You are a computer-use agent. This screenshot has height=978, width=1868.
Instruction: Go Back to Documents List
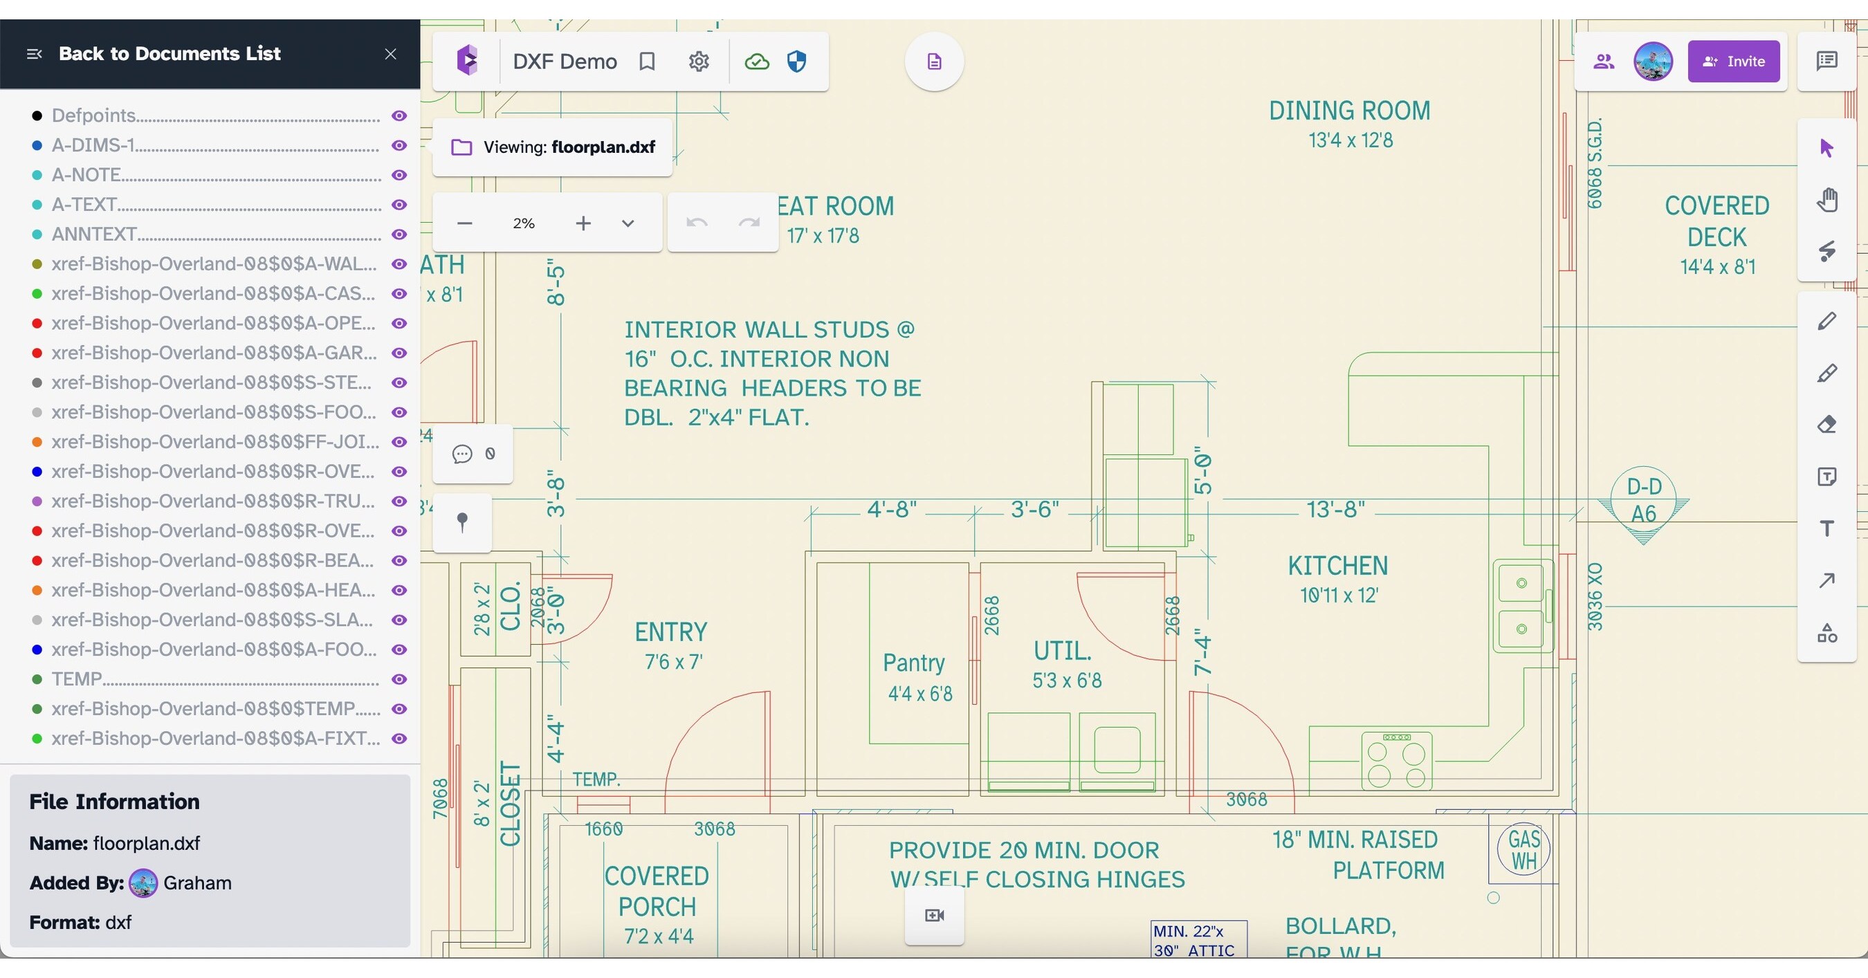tap(169, 54)
